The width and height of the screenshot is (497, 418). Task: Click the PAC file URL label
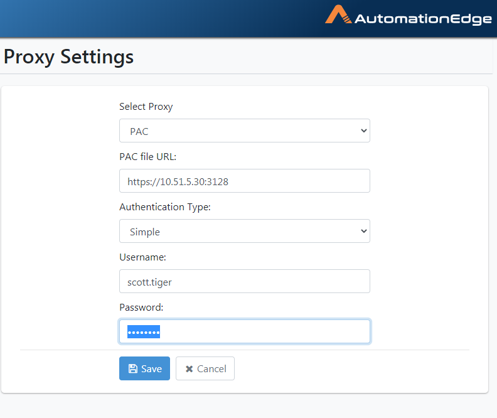147,156
